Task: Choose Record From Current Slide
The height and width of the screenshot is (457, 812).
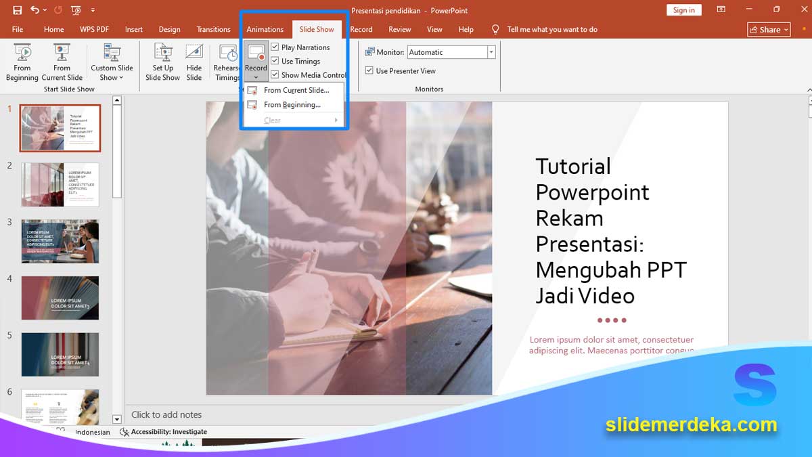Action: tap(294, 90)
